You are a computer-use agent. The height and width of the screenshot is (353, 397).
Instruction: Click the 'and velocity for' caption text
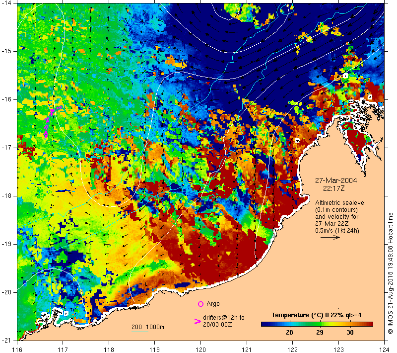click(x=337, y=217)
